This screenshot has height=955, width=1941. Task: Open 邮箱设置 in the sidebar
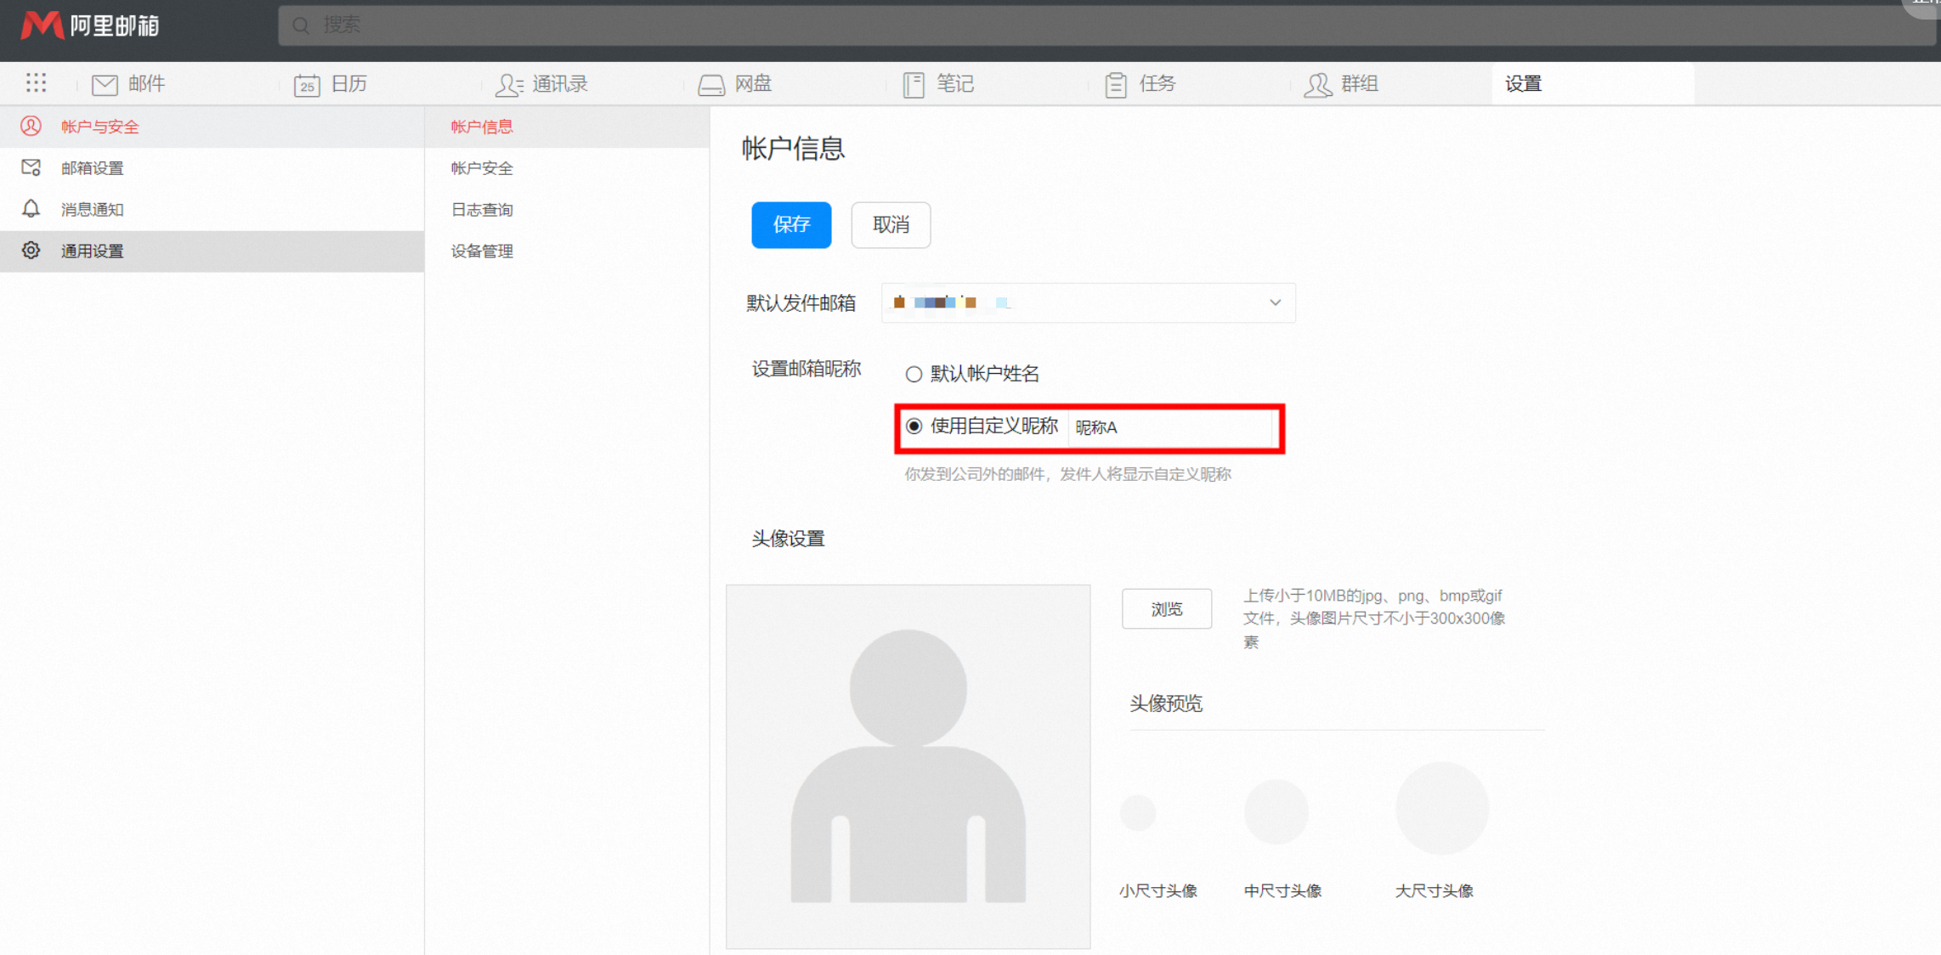click(212, 168)
